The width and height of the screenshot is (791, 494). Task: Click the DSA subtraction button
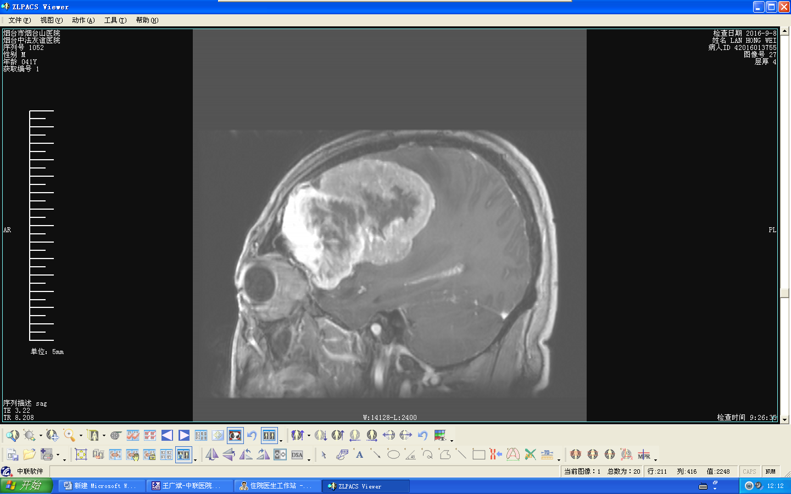click(297, 454)
